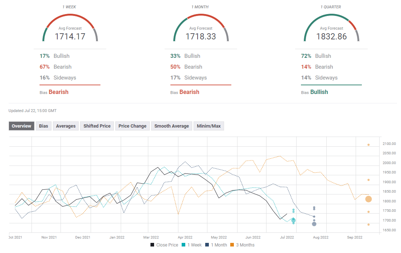Open the Averages chart view
401x253 pixels.
click(x=66, y=126)
